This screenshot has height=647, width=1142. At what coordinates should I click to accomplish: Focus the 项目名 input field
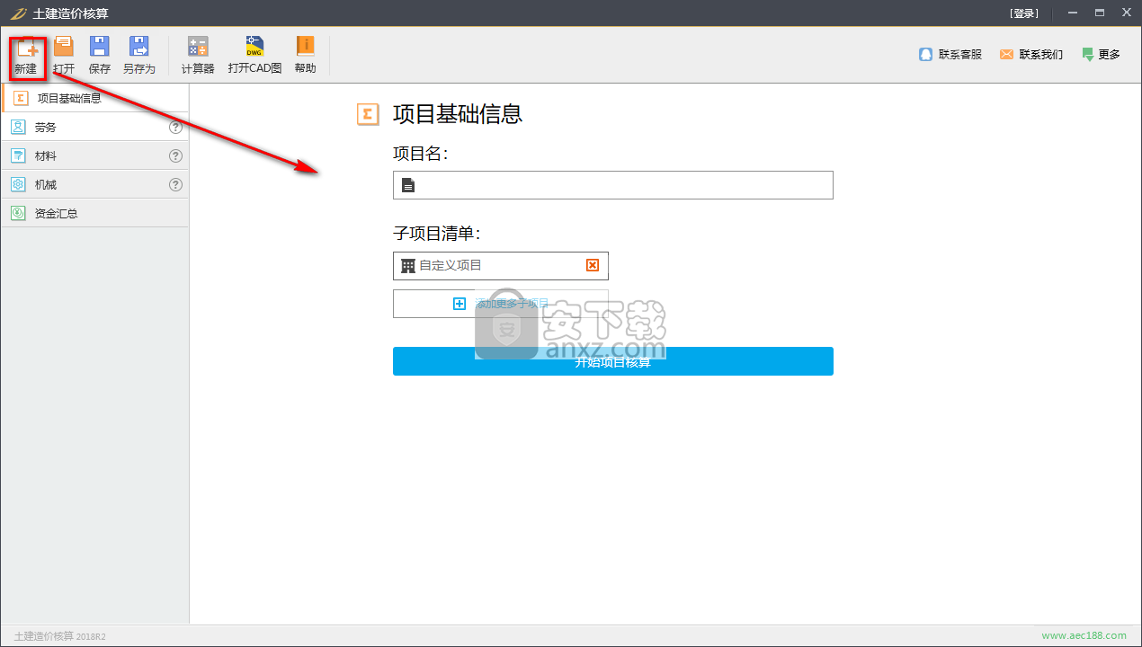point(613,185)
